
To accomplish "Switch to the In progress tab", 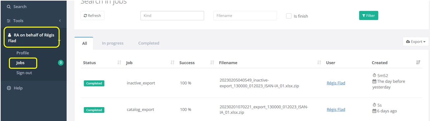I will coord(113,43).
